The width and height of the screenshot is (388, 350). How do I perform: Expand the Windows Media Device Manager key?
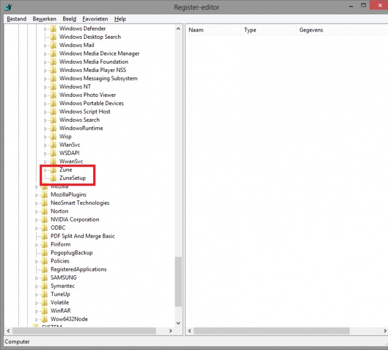click(45, 54)
